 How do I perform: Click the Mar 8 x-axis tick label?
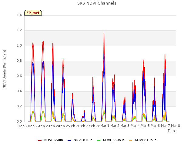click(176, 126)
